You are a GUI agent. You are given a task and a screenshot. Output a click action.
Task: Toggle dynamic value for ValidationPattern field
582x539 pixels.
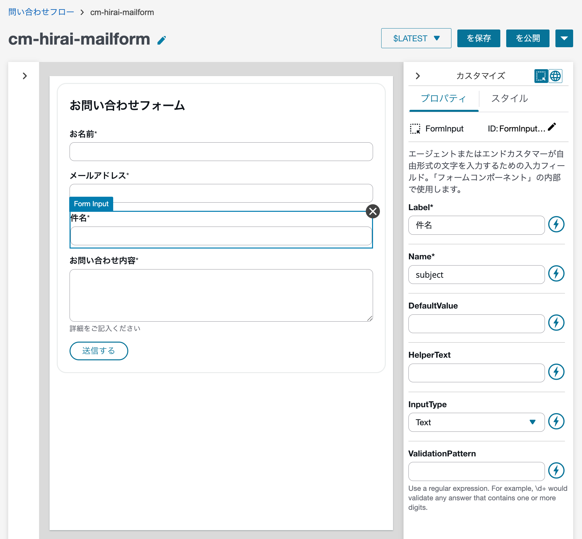[556, 470]
